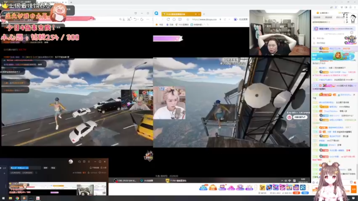The image size is (358, 201).
Task: Click OBS 29.0.0 in inner taskbar
Action: 125,180
